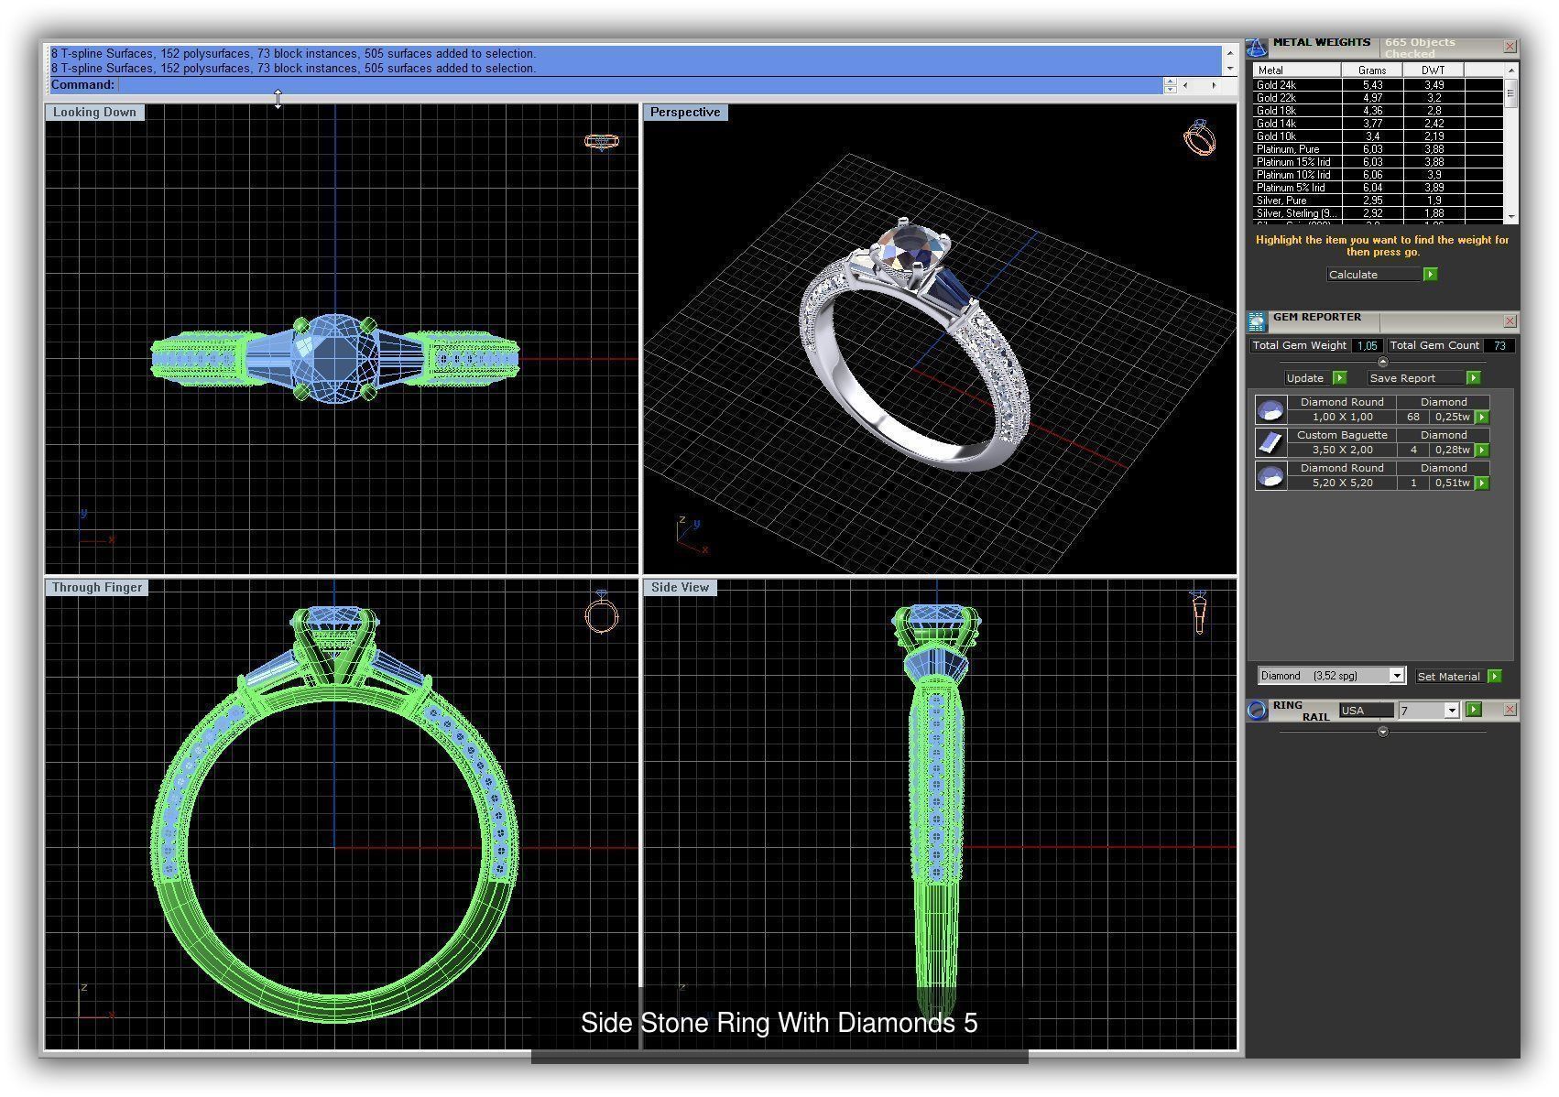1559x1097 pixels.
Task: Click the ring orientation icon in Looking Down viewport
Action: [x=602, y=142]
